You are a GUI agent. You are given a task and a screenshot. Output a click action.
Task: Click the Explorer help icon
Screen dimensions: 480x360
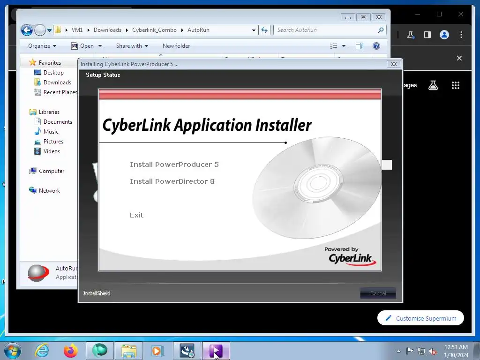click(376, 46)
